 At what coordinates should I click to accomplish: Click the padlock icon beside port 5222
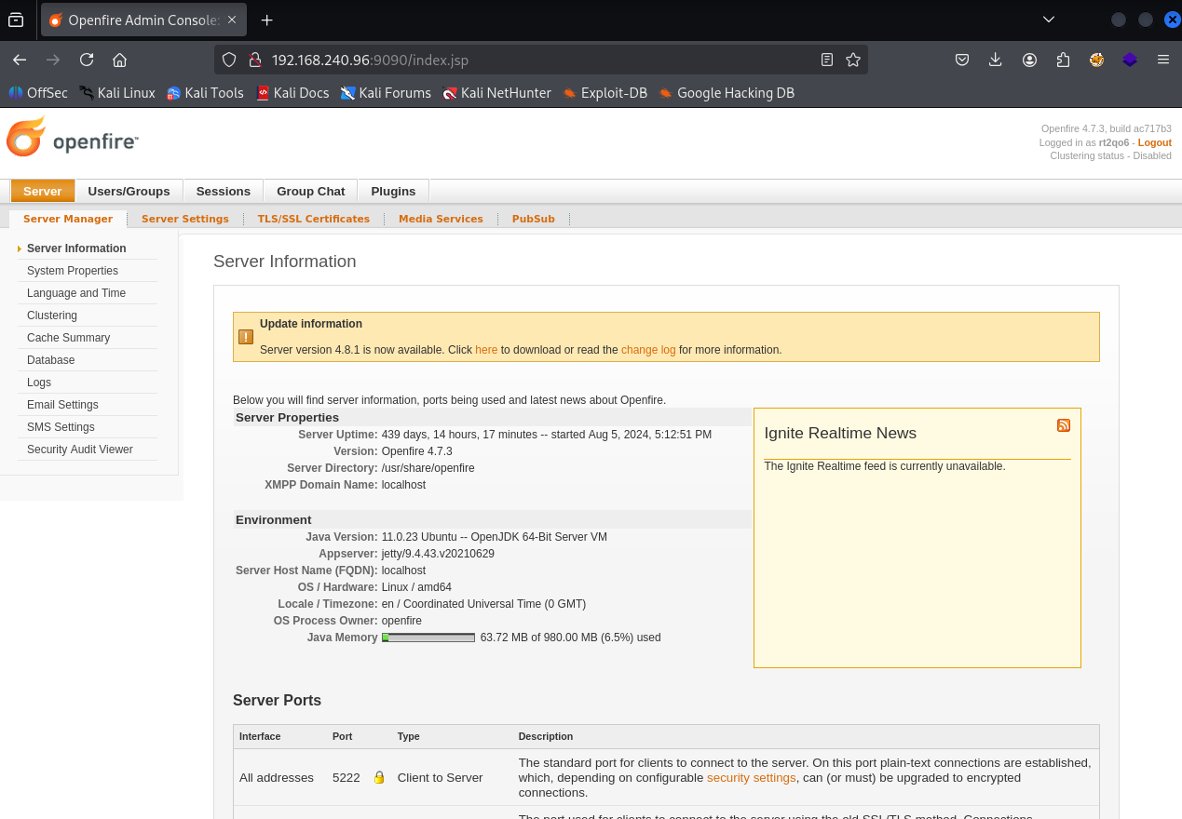(x=379, y=777)
